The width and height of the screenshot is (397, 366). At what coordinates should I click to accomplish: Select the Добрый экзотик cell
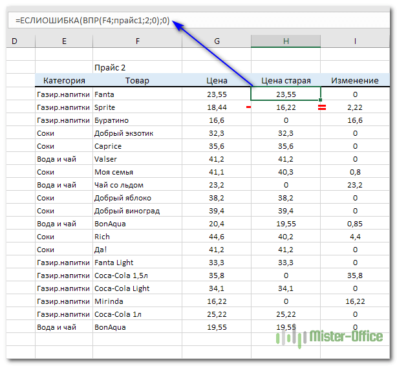tap(138, 133)
